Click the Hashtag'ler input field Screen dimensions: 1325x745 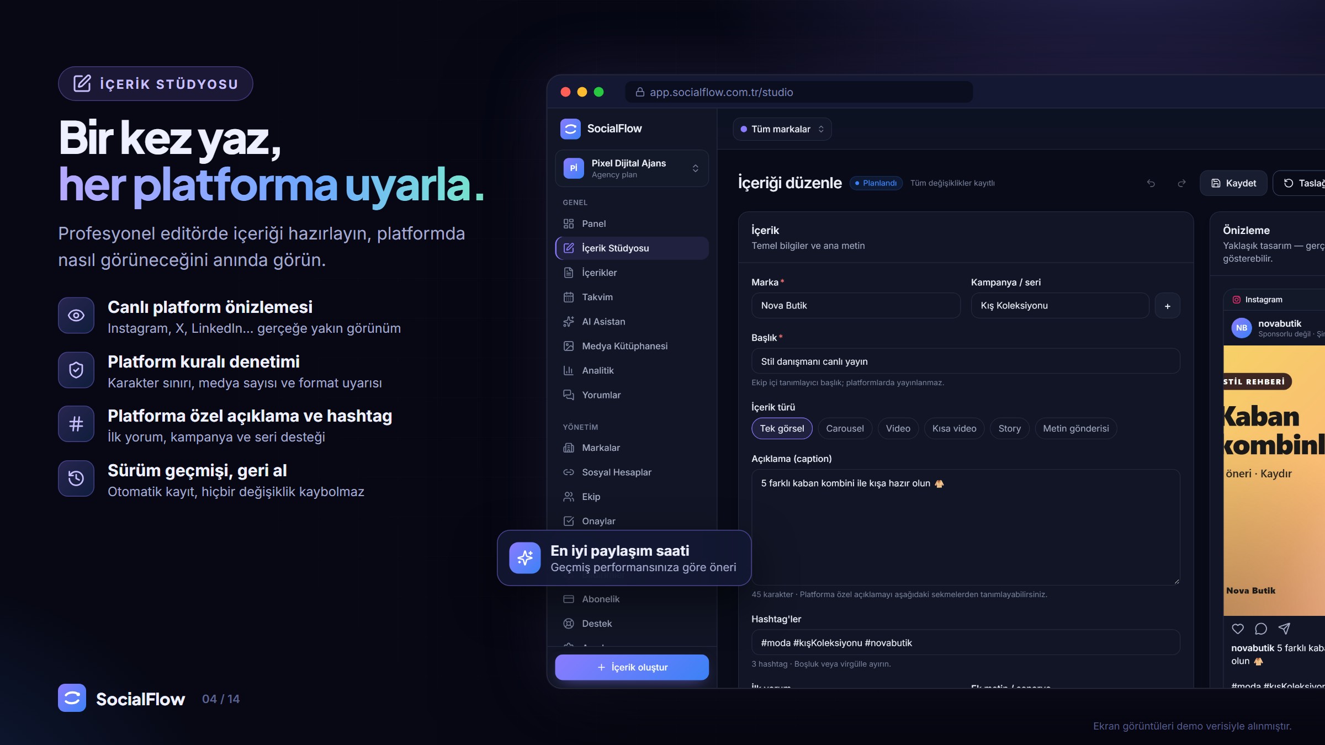pyautogui.click(x=966, y=643)
